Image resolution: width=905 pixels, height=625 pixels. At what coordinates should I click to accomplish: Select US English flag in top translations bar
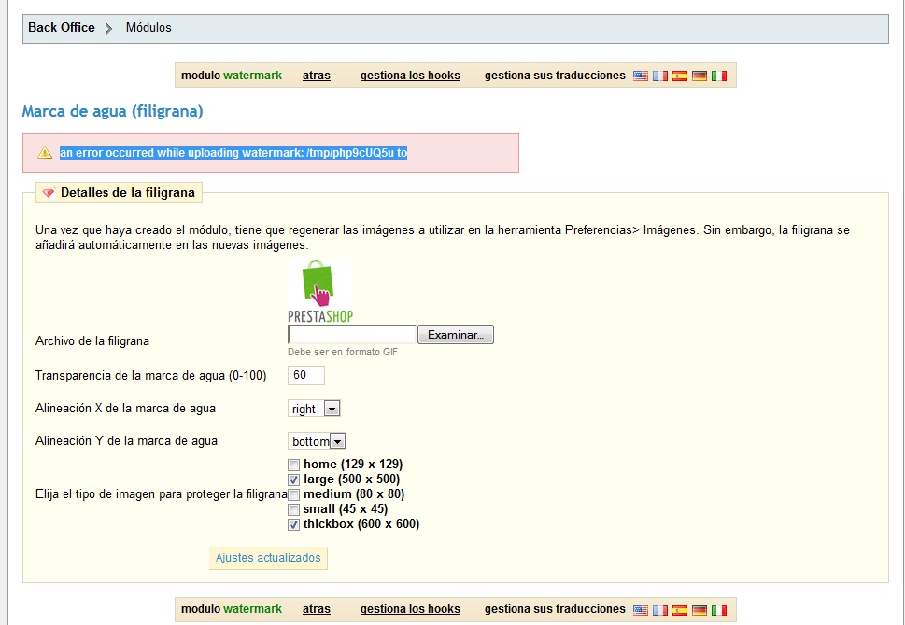coord(640,76)
